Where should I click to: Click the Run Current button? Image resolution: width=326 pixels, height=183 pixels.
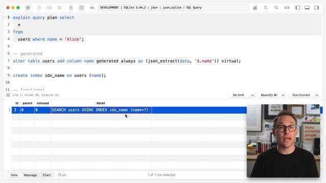(x=301, y=95)
